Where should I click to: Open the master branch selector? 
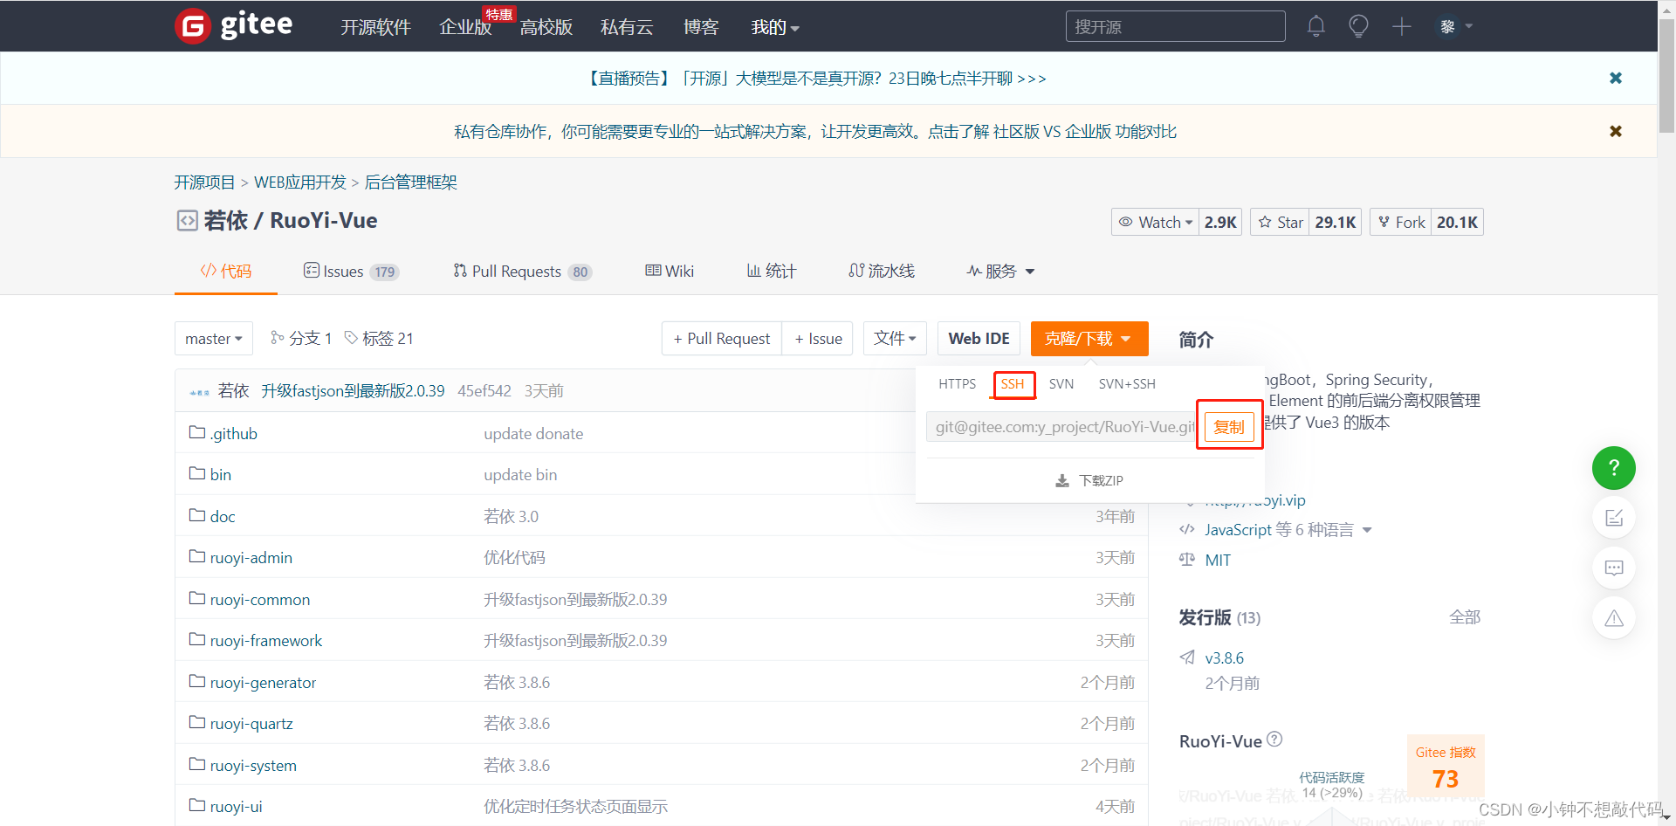click(x=214, y=338)
